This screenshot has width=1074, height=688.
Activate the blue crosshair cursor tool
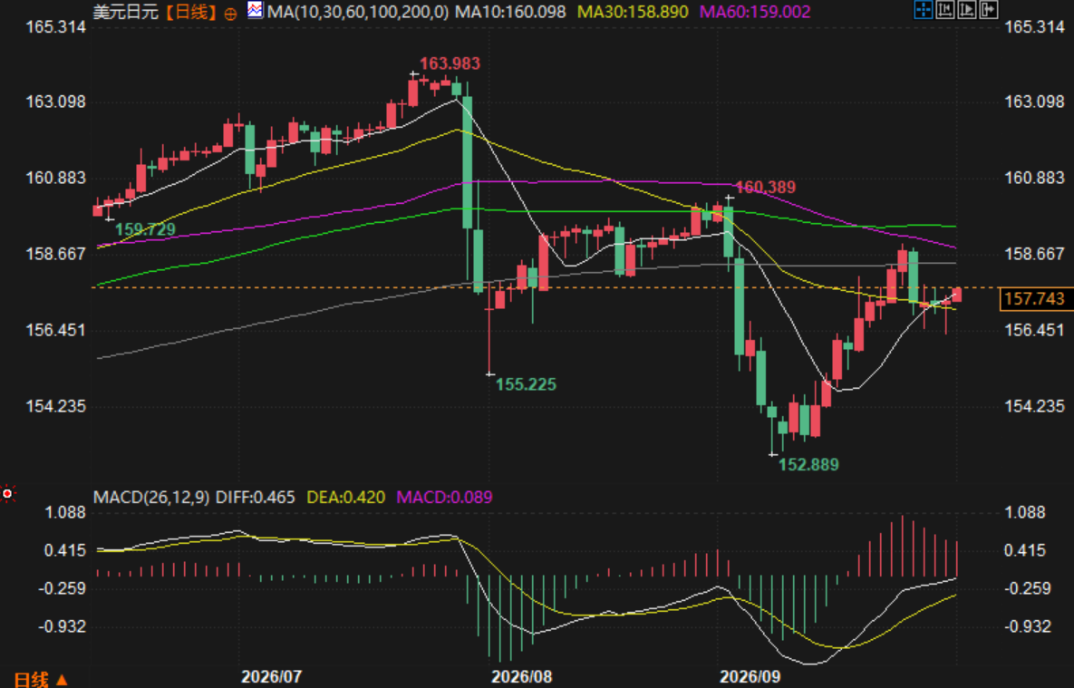point(924,10)
